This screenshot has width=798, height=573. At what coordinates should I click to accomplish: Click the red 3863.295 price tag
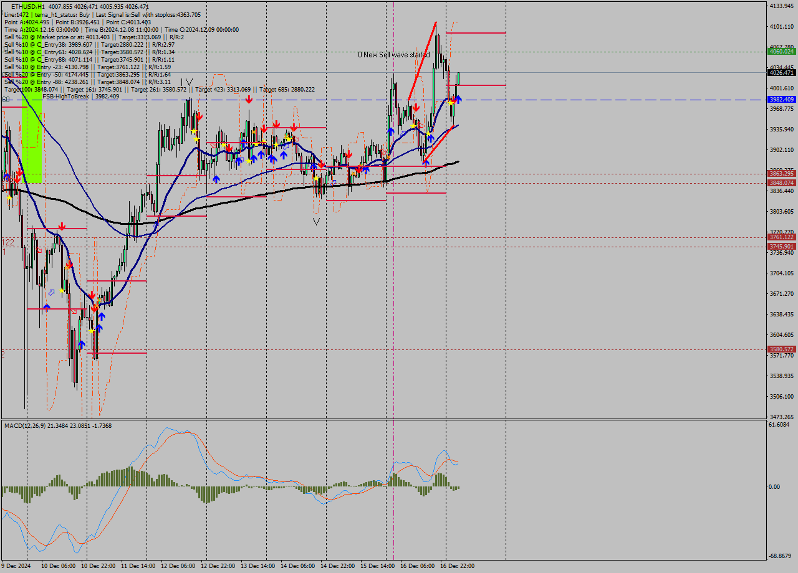point(781,174)
